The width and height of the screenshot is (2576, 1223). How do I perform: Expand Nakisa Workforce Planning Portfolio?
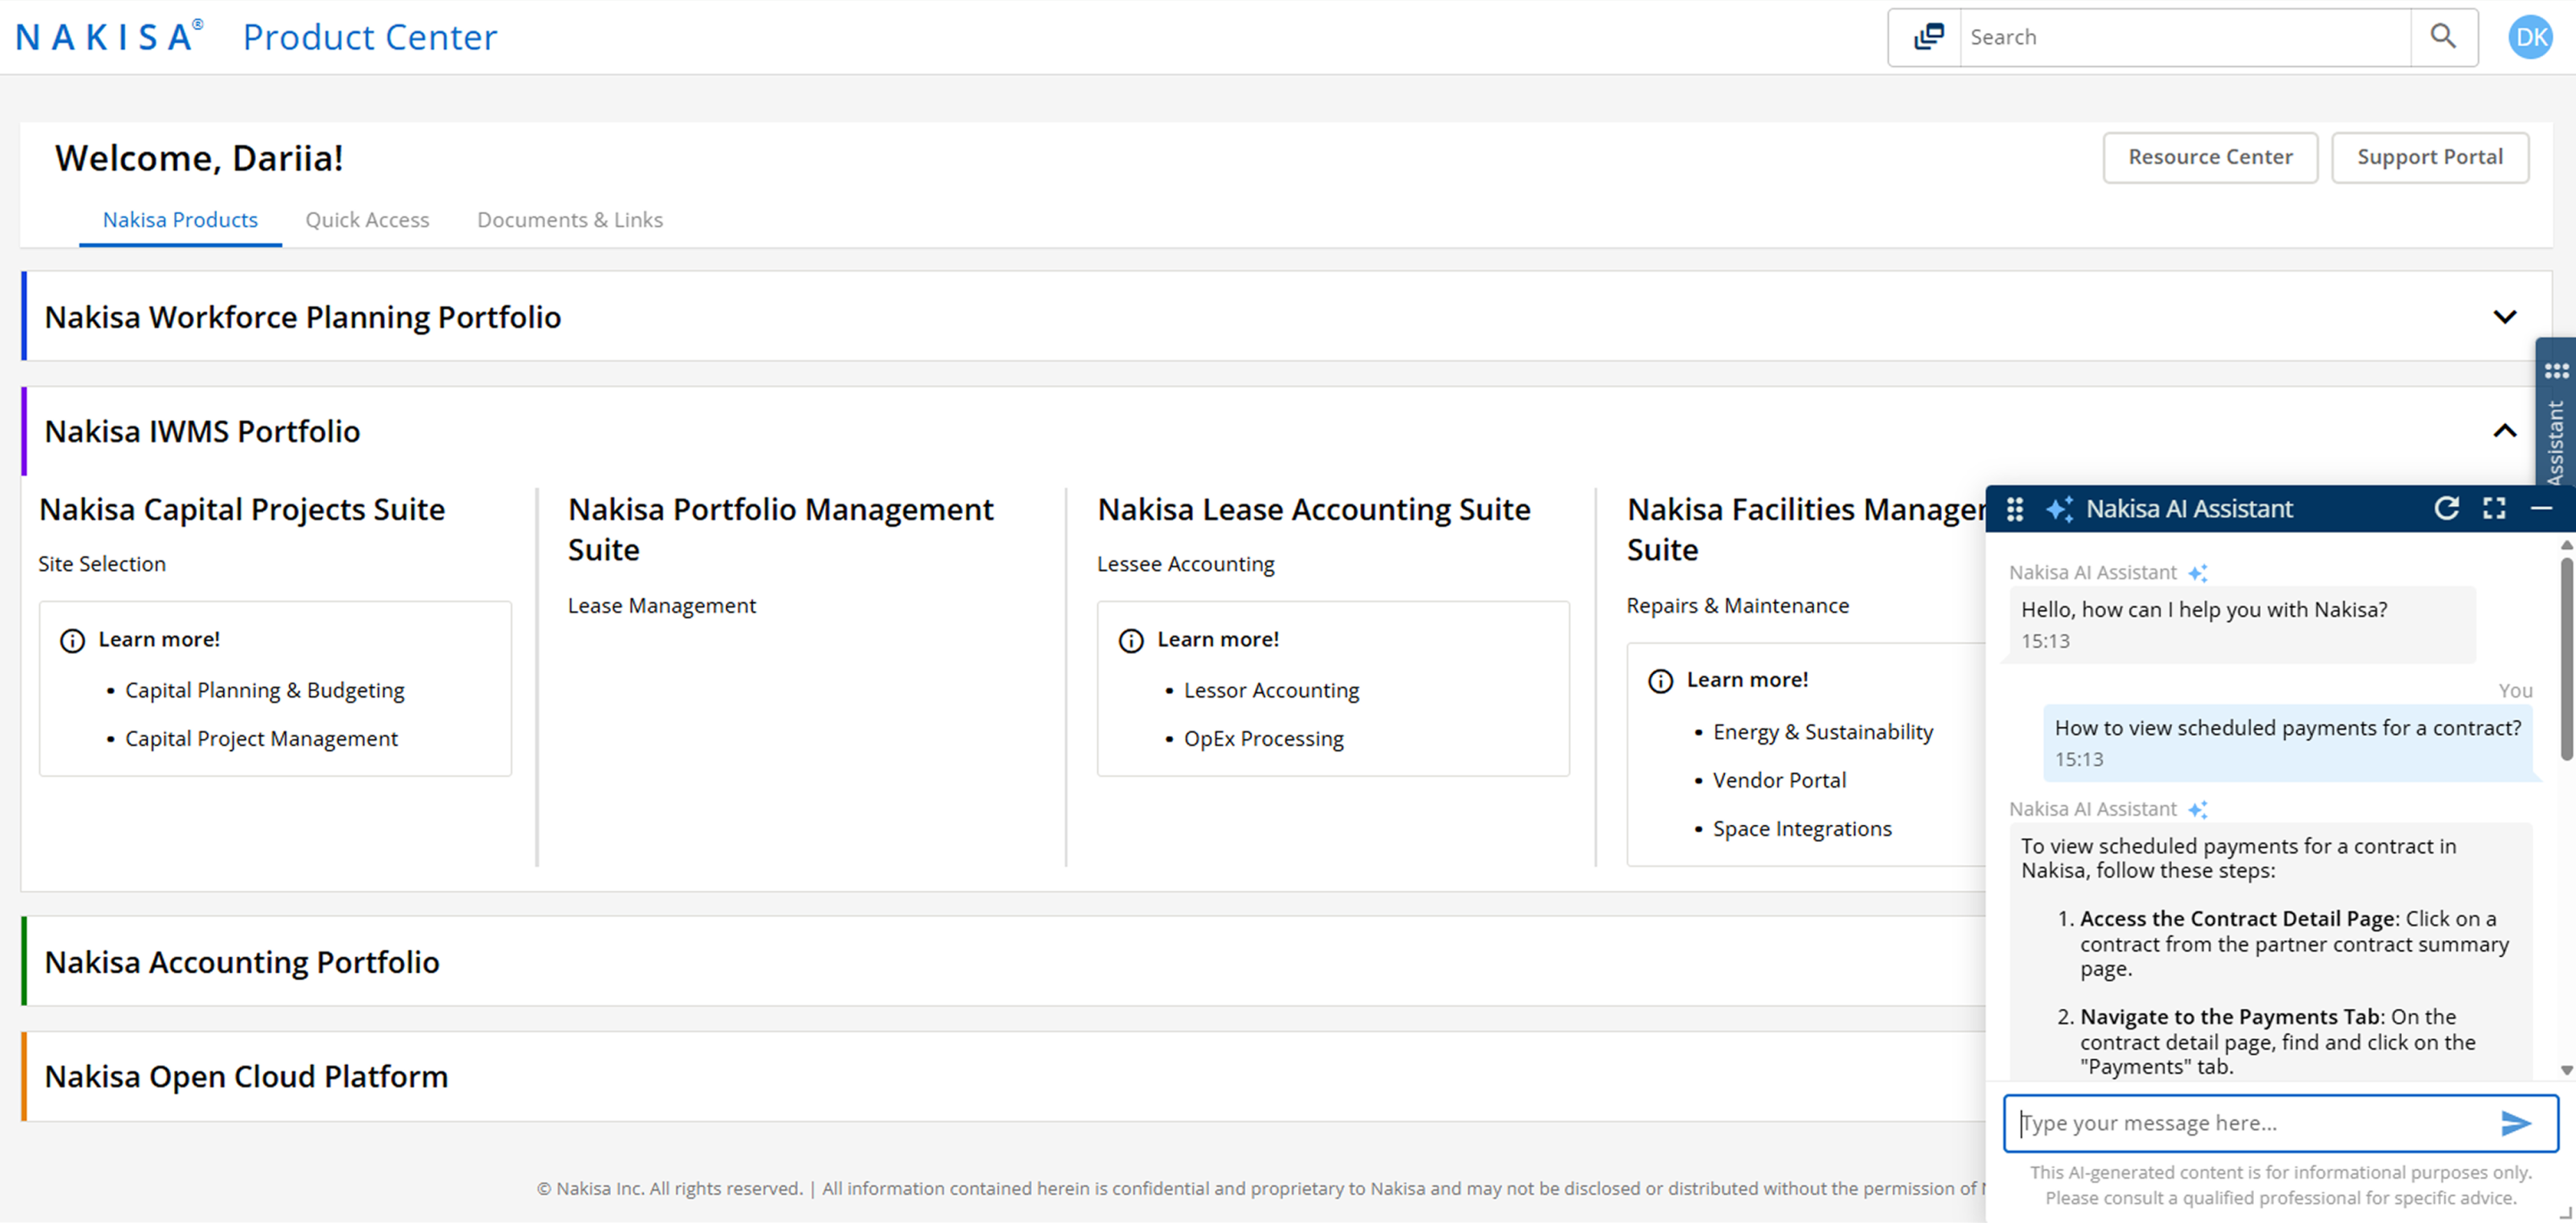click(x=2504, y=317)
